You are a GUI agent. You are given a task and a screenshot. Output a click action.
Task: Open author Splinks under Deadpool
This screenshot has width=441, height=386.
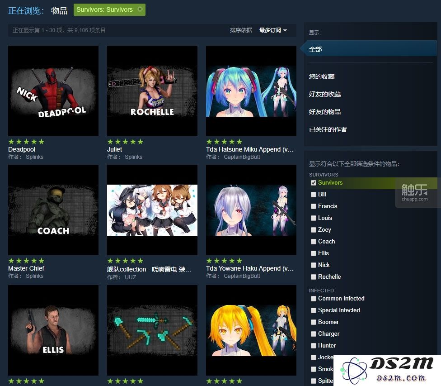[x=35, y=157]
